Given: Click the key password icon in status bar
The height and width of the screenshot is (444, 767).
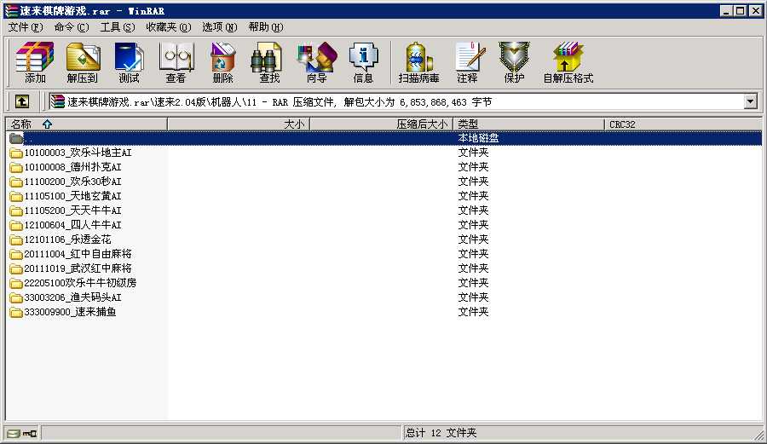Looking at the screenshot, I should (29, 433).
